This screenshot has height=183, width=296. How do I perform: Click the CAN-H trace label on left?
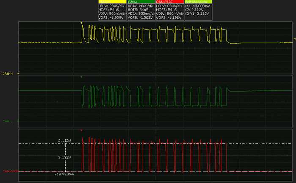8,74
